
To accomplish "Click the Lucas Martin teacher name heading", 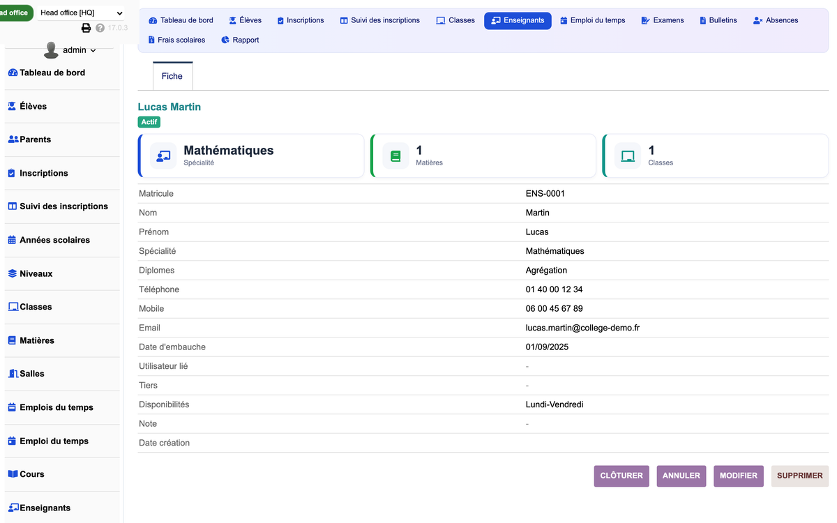I will [169, 107].
